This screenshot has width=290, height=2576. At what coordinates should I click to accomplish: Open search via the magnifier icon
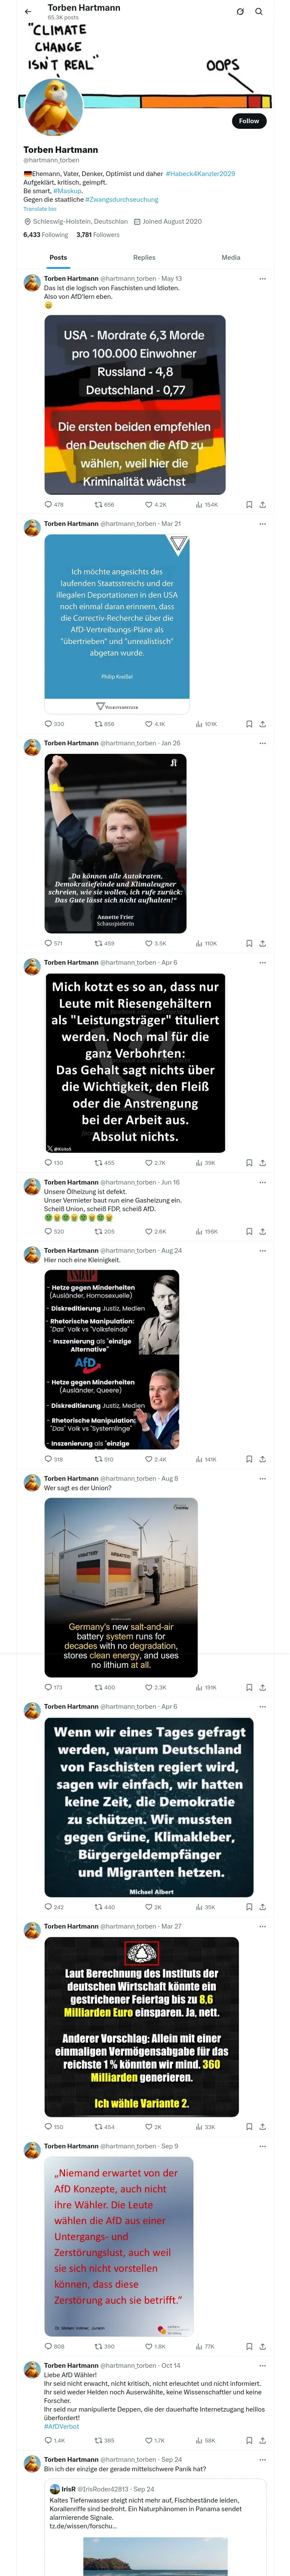[259, 12]
